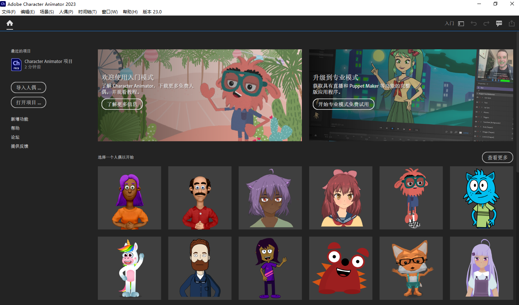The width and height of the screenshot is (519, 305).
Task: Click the workspace layout panel icon
Action: pos(461,24)
